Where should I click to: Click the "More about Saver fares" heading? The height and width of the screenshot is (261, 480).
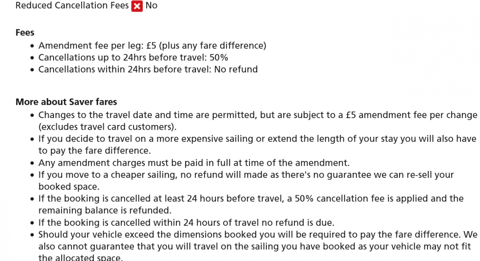coord(66,102)
